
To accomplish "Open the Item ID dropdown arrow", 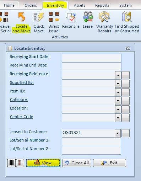I will pyautogui.click(x=118, y=92).
